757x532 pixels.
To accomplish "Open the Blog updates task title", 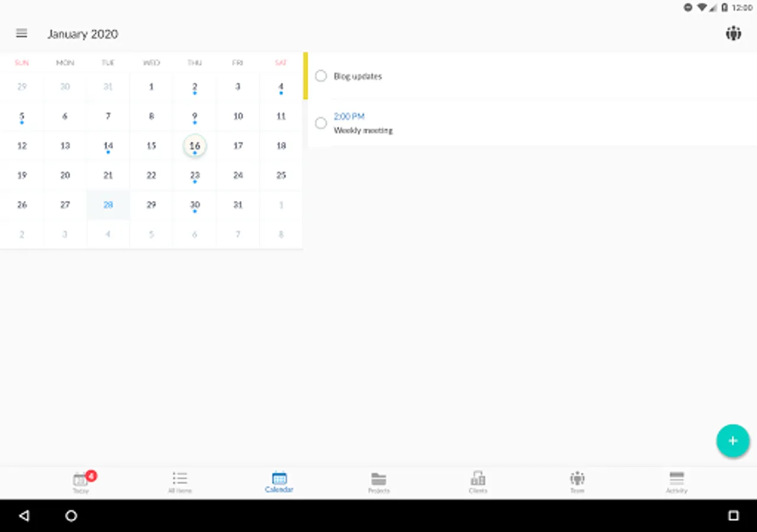I will click(358, 76).
